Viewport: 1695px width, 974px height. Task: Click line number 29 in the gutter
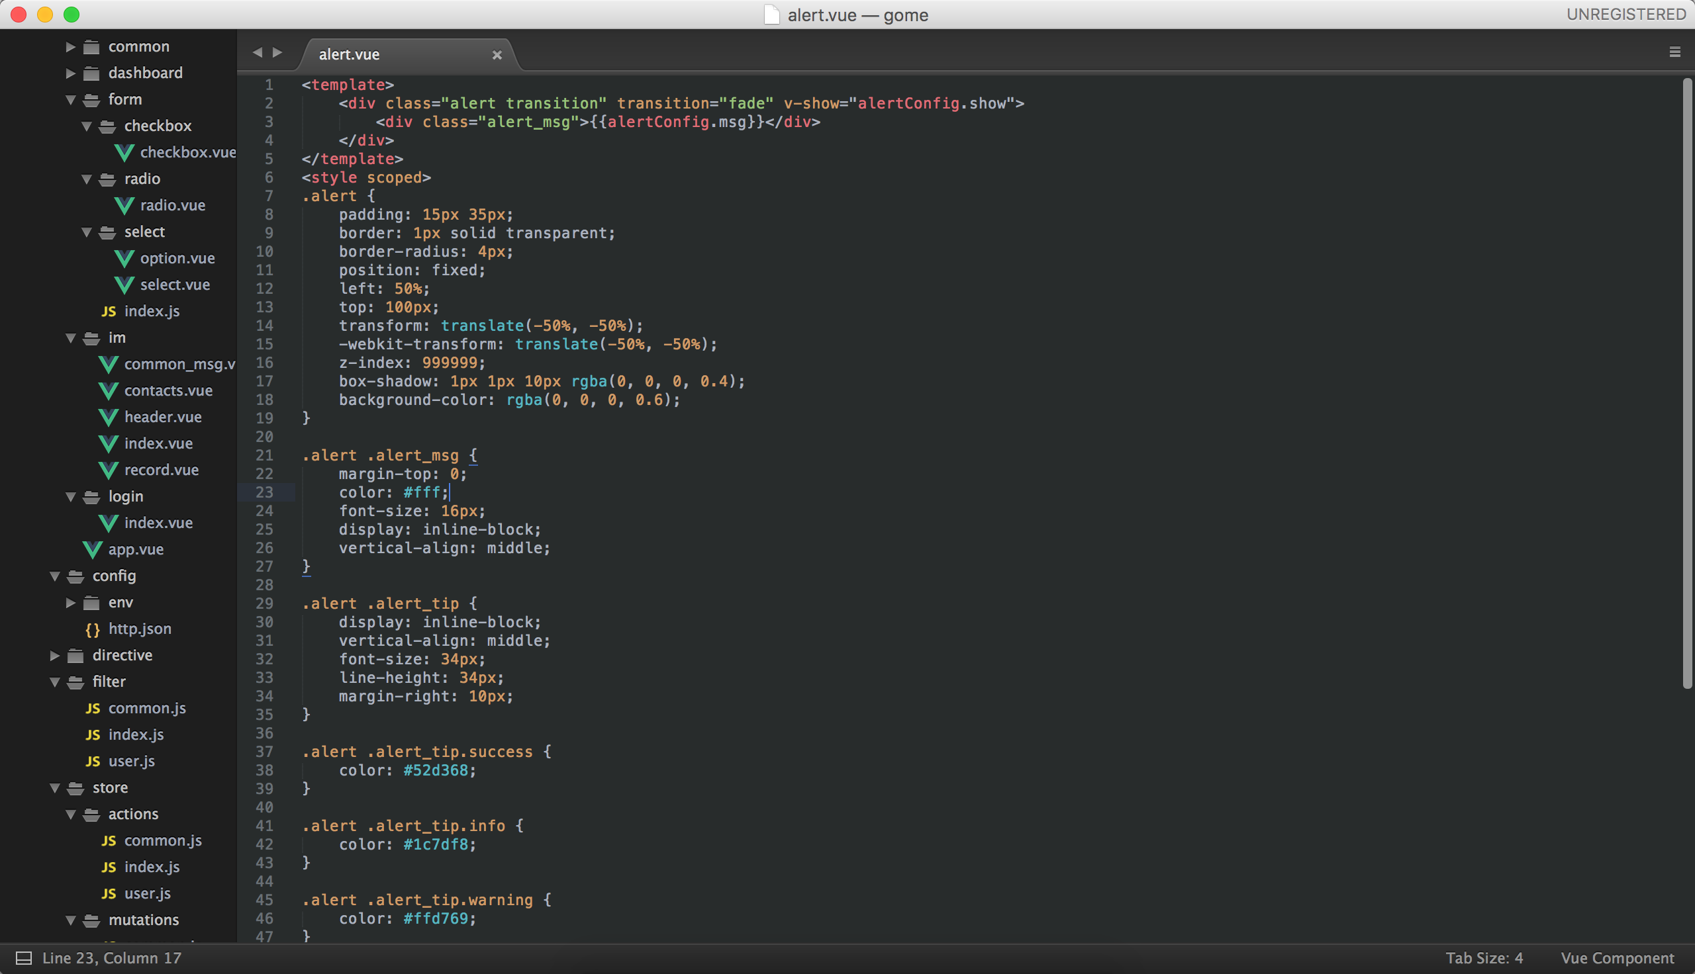[264, 603]
